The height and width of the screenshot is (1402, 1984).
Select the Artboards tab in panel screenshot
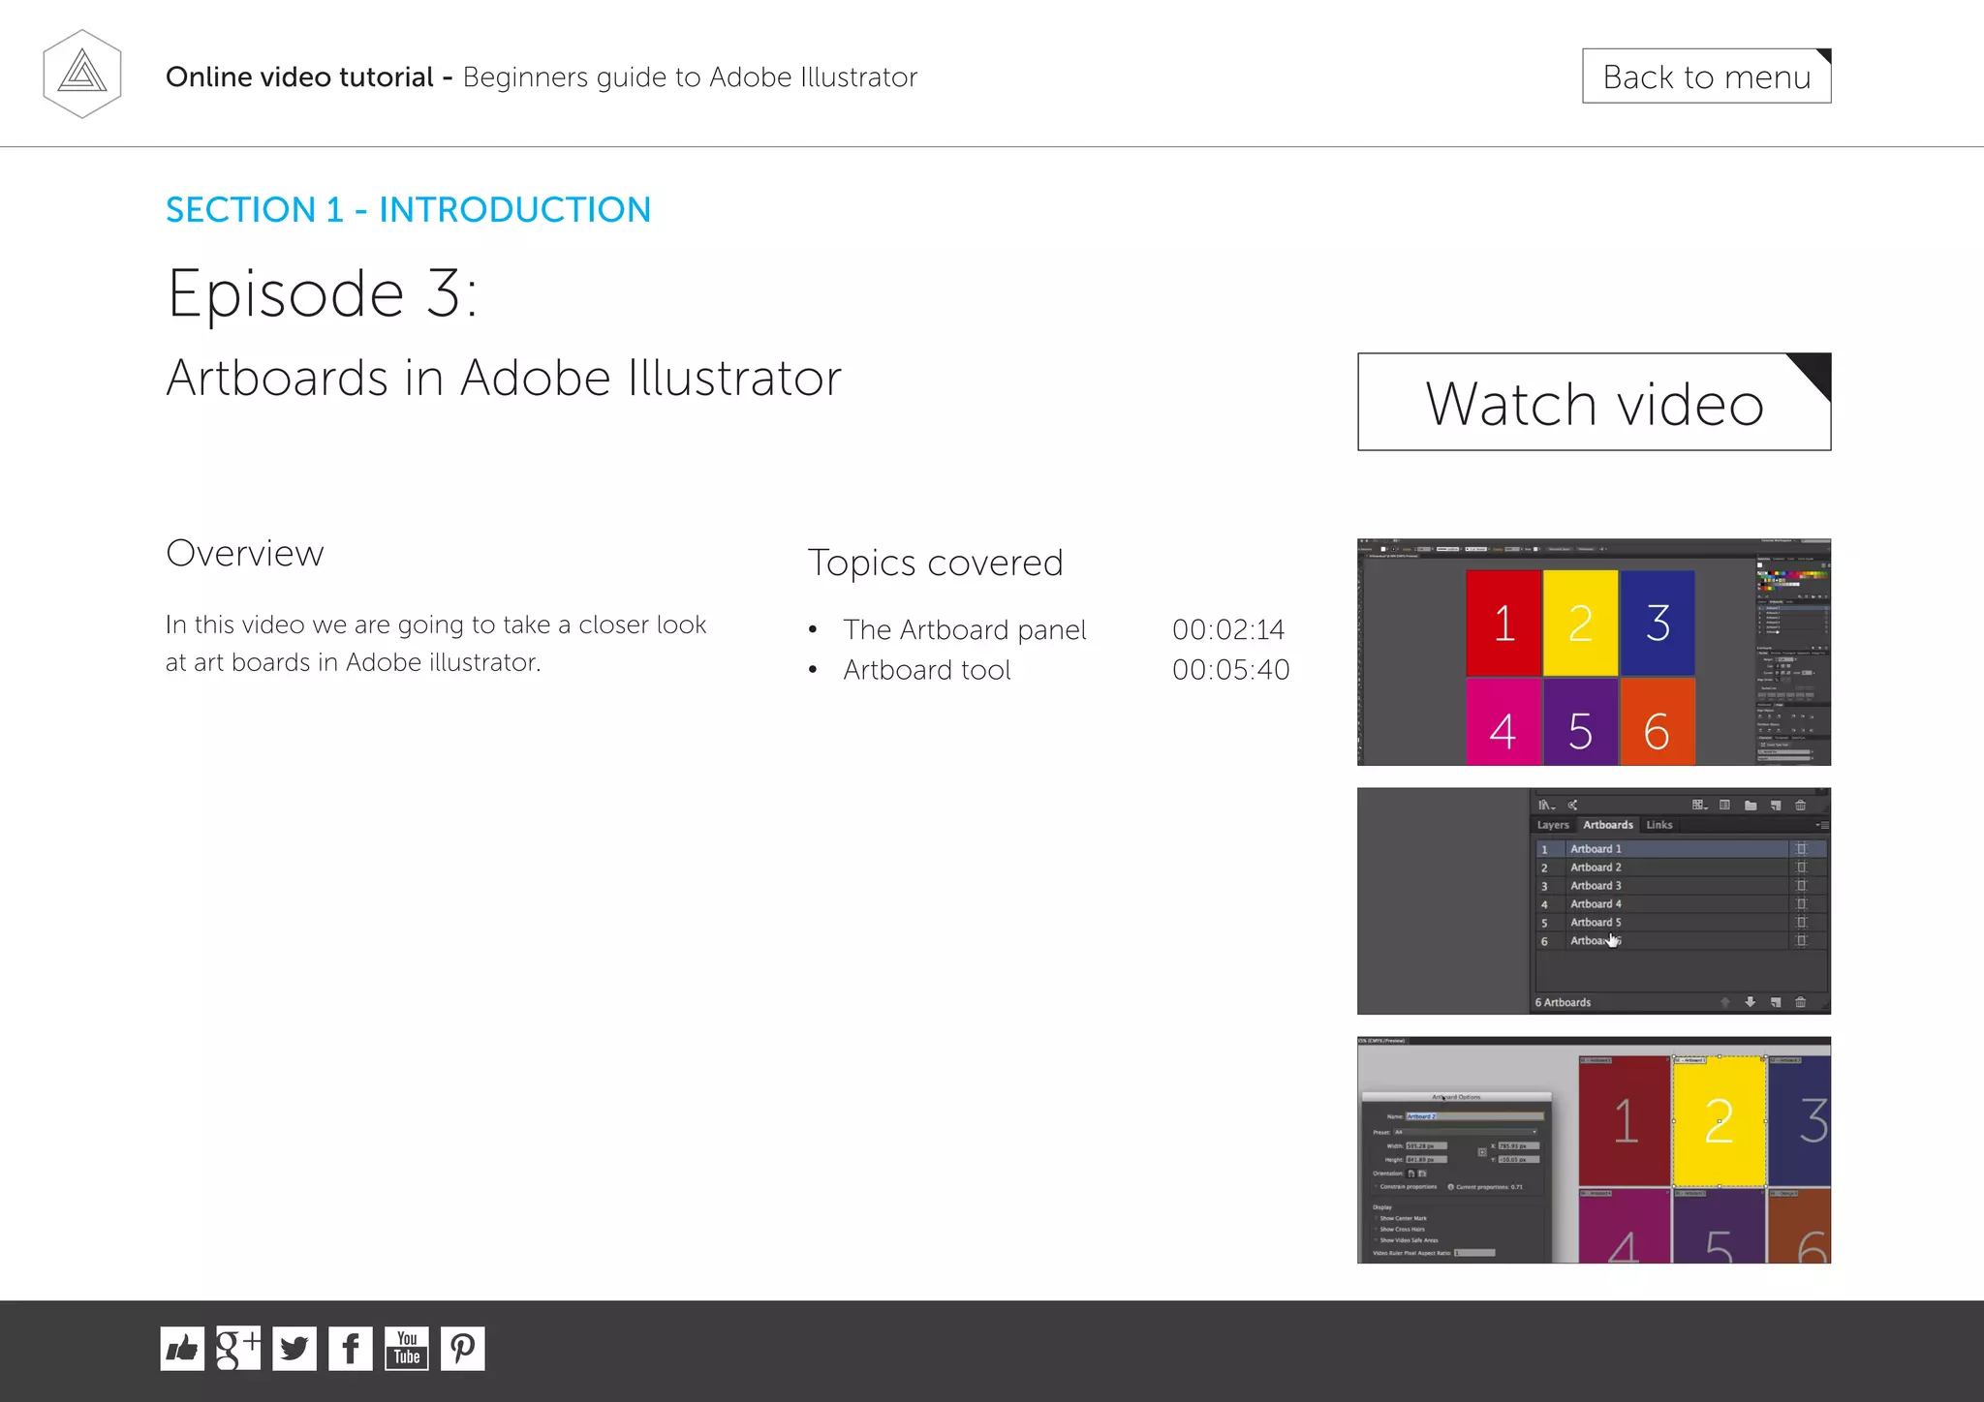1607,825
